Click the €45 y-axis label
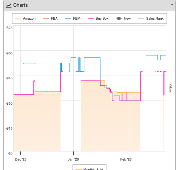The image size is (179, 170). 9,78
